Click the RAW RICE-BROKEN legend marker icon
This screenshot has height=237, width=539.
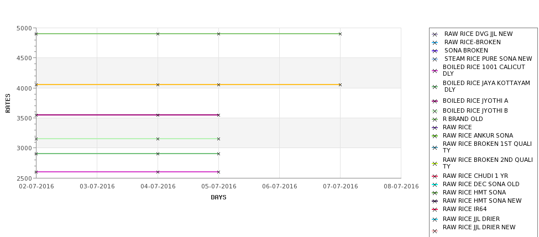pos(435,43)
